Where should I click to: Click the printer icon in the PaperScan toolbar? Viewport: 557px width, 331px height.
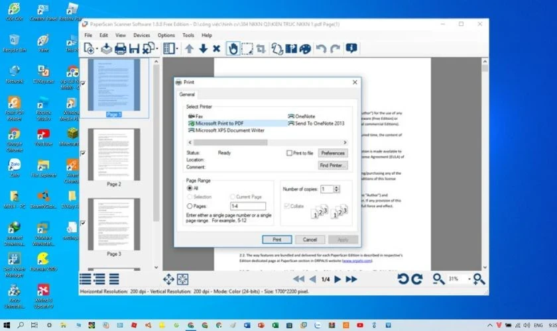click(x=120, y=48)
